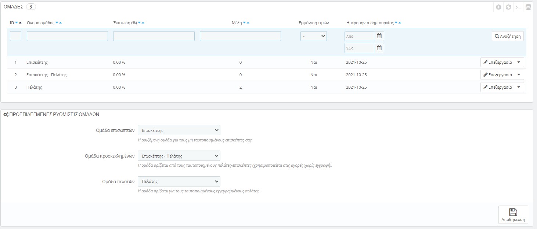537x229 pixels.
Task: Click the add new group plus icon
Action: (x=498, y=7)
